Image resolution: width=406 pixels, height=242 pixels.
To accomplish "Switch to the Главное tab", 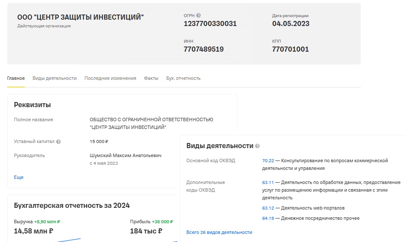I will pos(16,78).
